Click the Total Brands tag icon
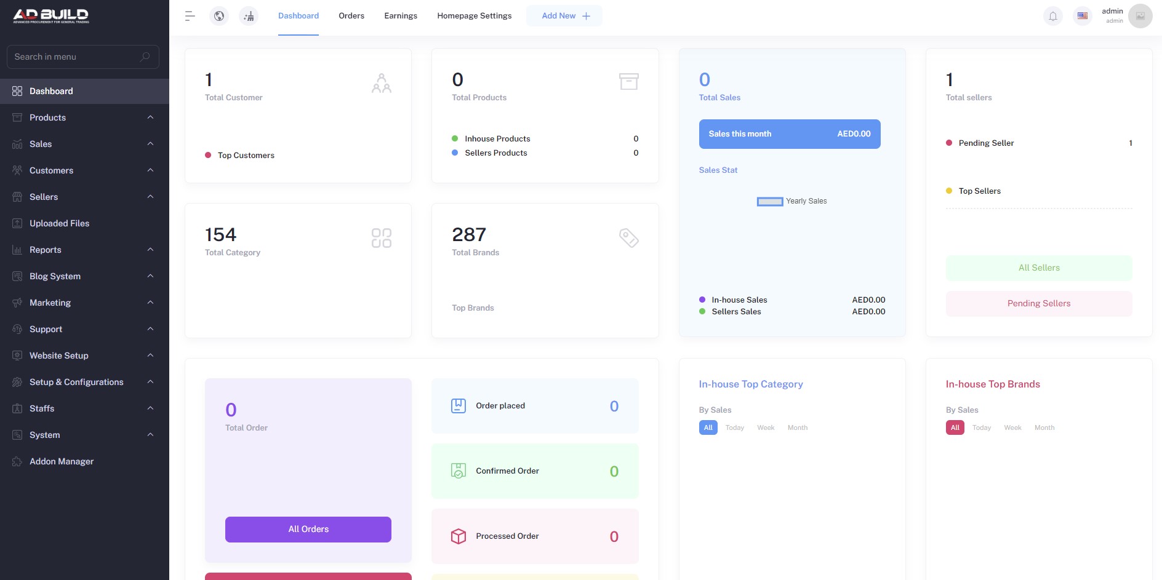Image resolution: width=1162 pixels, height=580 pixels. point(629,238)
